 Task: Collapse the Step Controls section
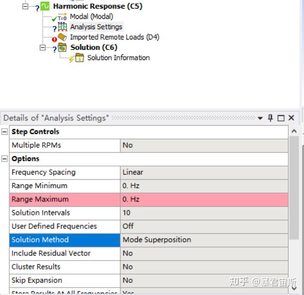[x=4, y=132]
